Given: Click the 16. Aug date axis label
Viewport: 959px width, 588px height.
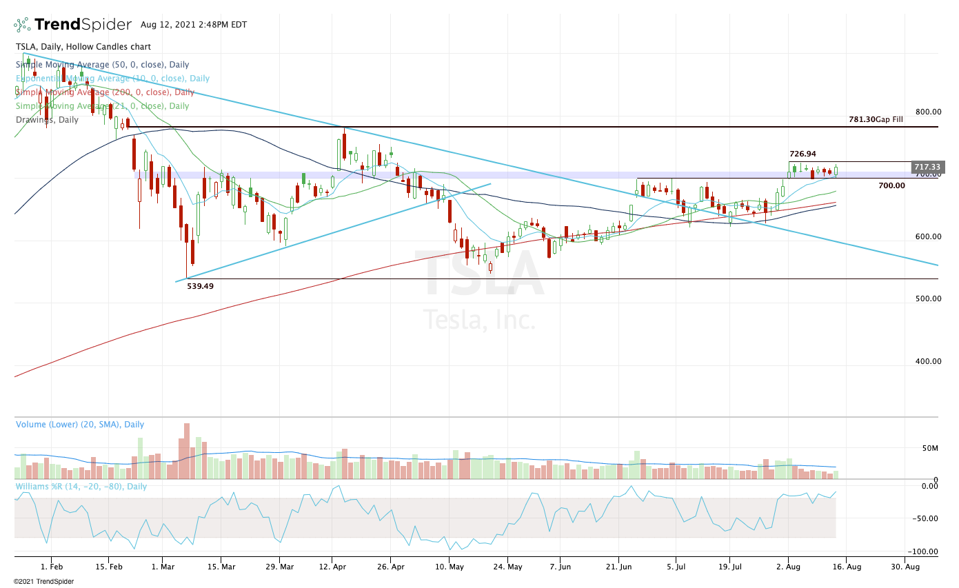Looking at the screenshot, I should [x=845, y=567].
